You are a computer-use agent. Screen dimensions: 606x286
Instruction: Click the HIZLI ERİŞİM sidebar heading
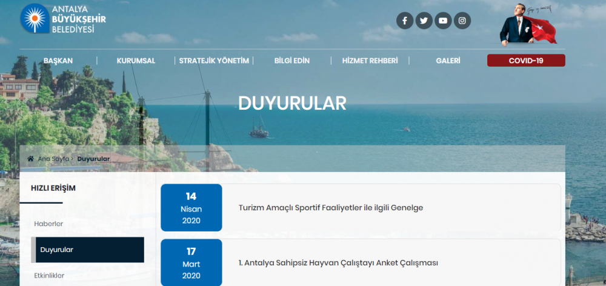pos(53,188)
